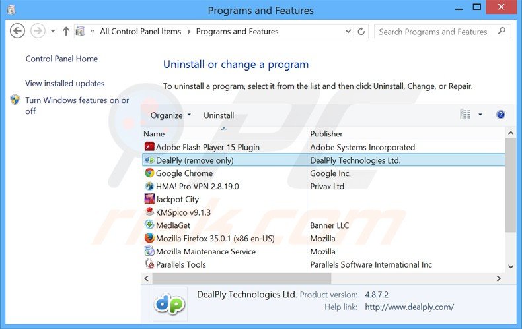Select Mozilla Firefox 35.0.1 entry

(x=215, y=239)
